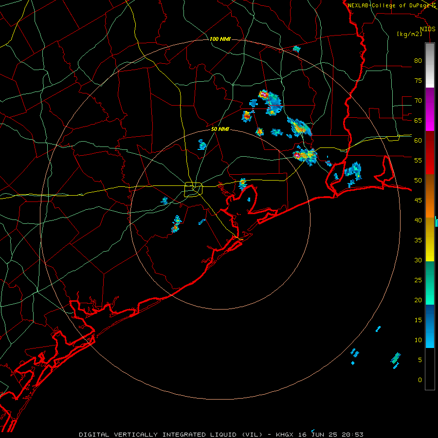Click the scale value 55
The image size is (438, 438).
pos(418,160)
